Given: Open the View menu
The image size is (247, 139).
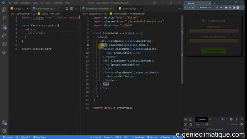Looking at the screenshot, I should tap(35, 3).
